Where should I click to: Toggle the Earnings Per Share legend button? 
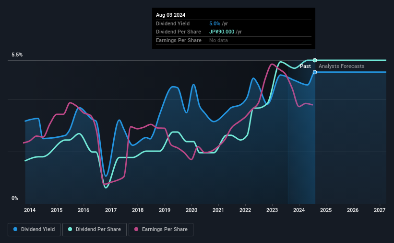161,230
